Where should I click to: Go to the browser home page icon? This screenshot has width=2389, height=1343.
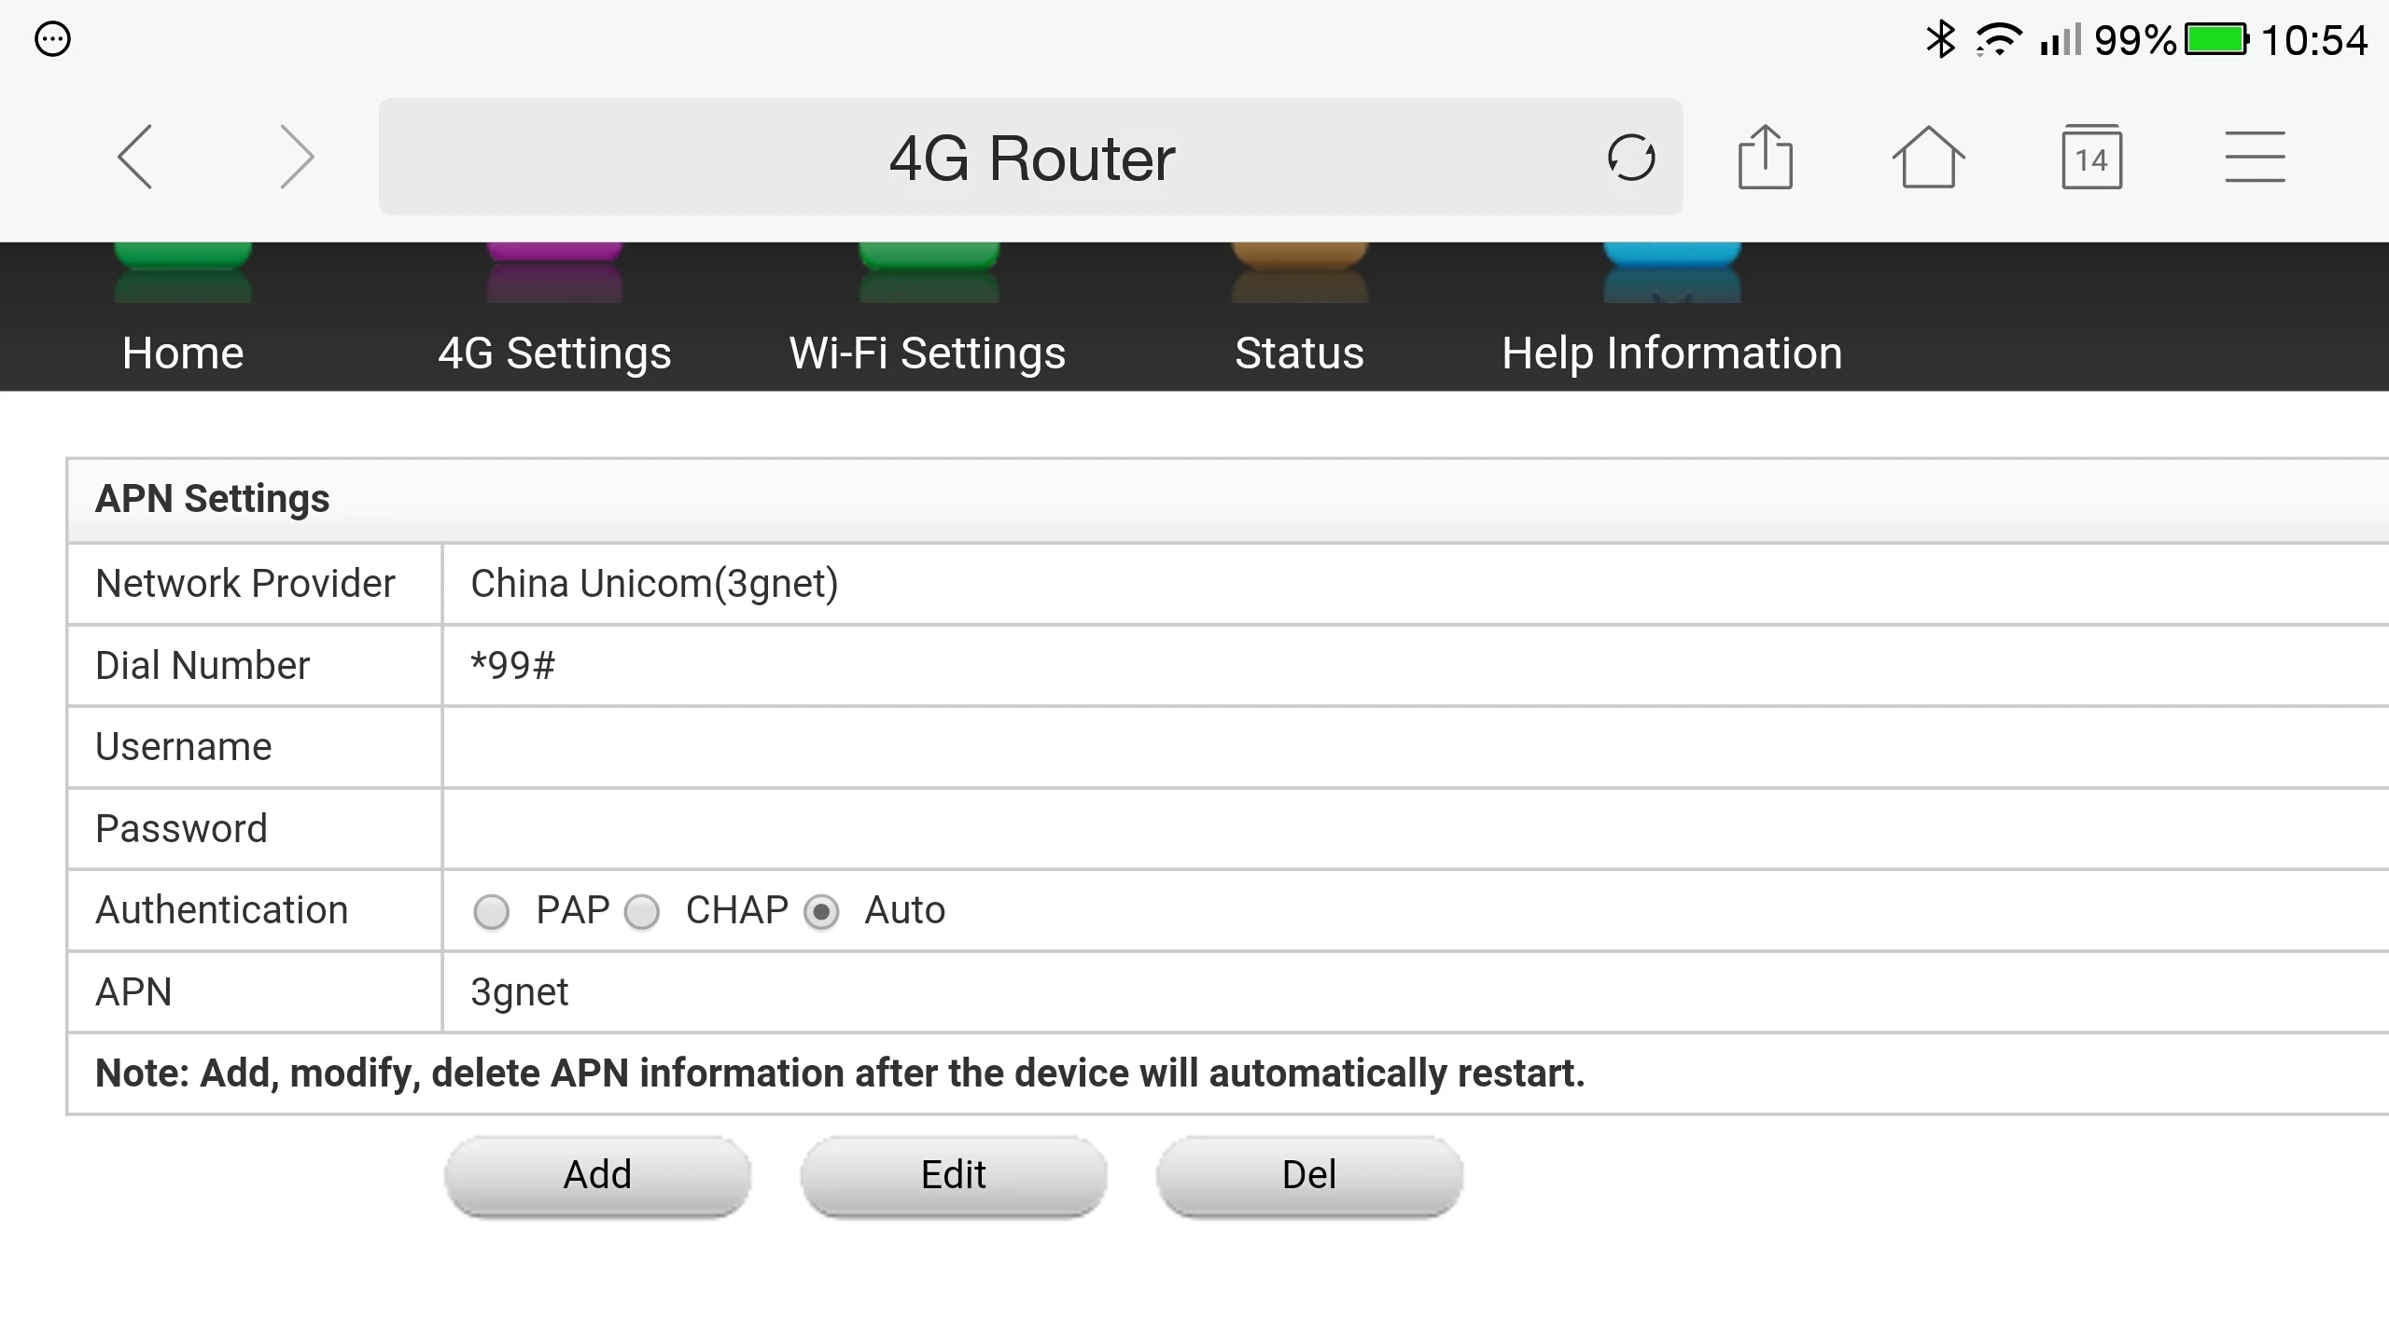click(1928, 157)
